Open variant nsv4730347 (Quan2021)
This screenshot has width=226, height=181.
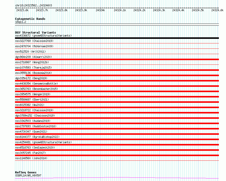tap(31, 131)
